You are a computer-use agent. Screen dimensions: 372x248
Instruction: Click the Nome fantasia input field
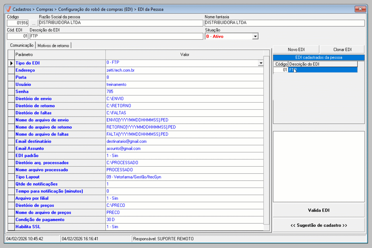pos(284,23)
